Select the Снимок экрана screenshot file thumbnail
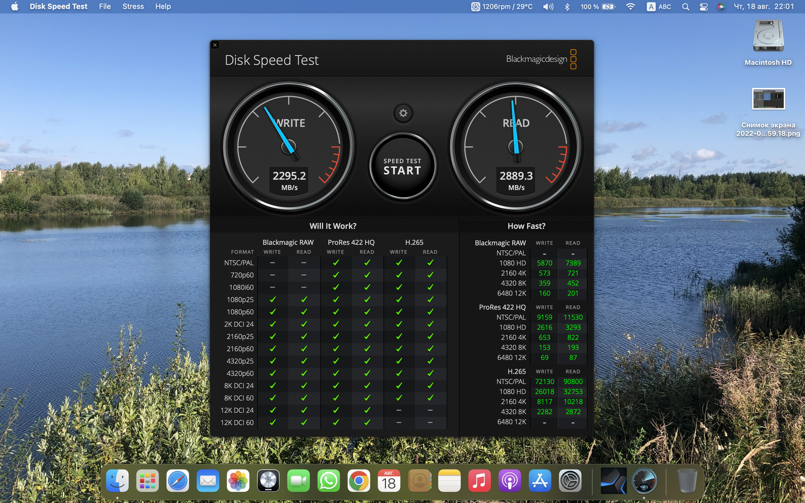This screenshot has height=503, width=805. [x=768, y=99]
